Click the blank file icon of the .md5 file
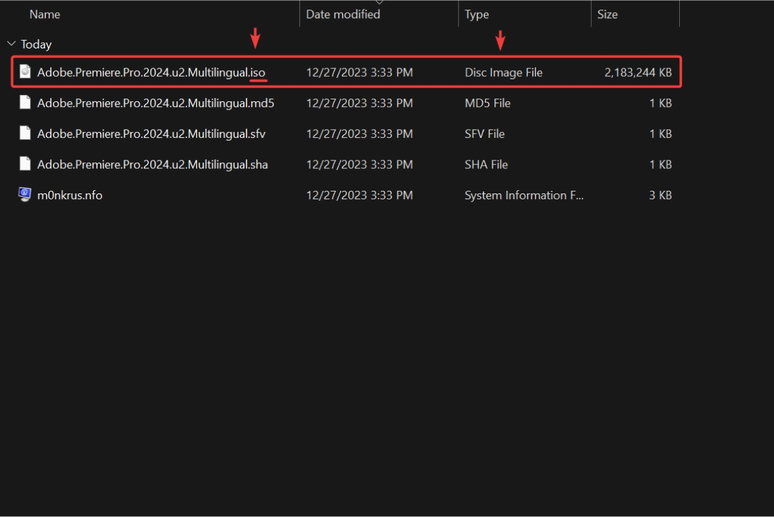Screen dimensions: 774x517 pos(25,102)
